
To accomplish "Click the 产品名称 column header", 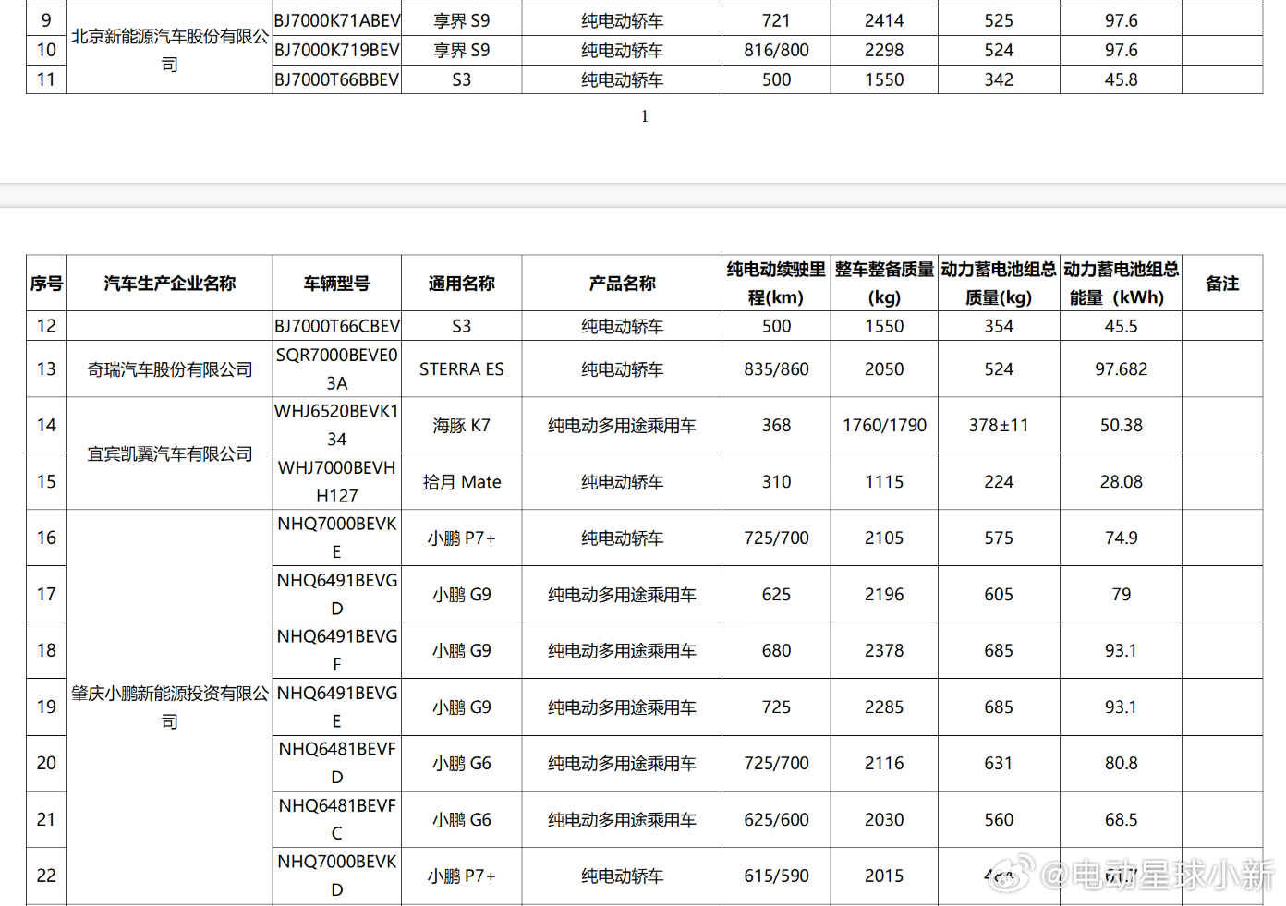I will (622, 284).
